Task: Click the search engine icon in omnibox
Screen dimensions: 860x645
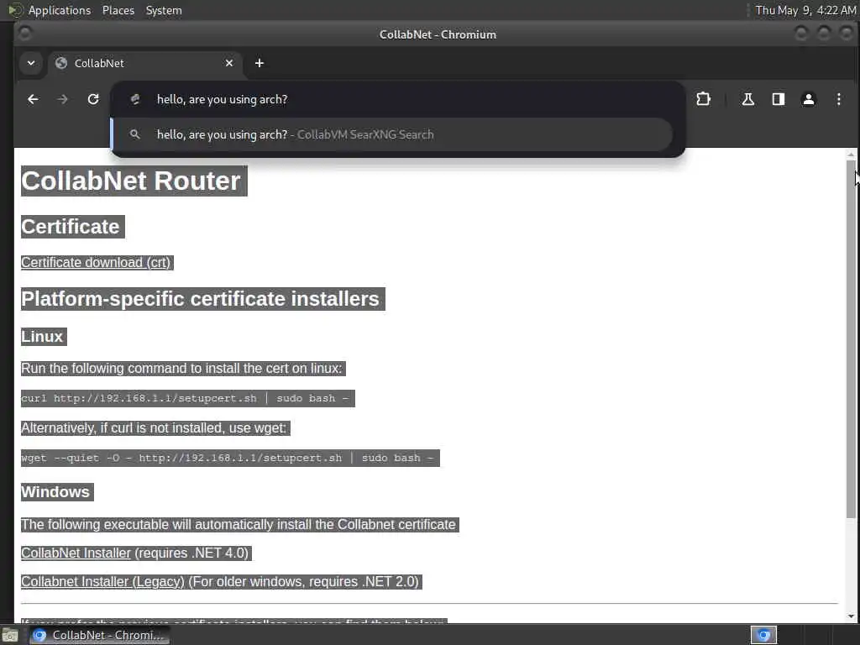Action: pyautogui.click(x=135, y=99)
